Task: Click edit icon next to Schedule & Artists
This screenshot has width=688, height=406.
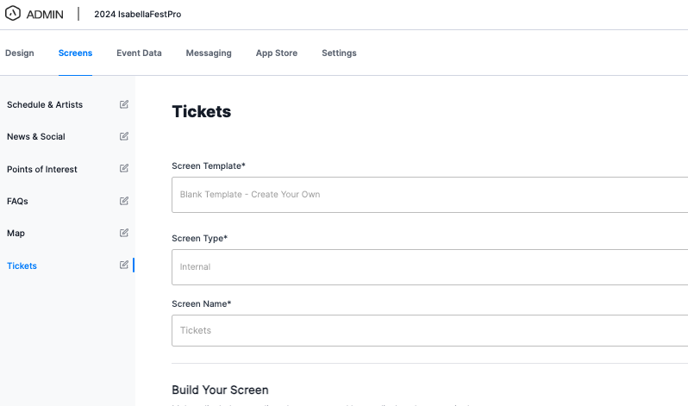Action: (124, 104)
